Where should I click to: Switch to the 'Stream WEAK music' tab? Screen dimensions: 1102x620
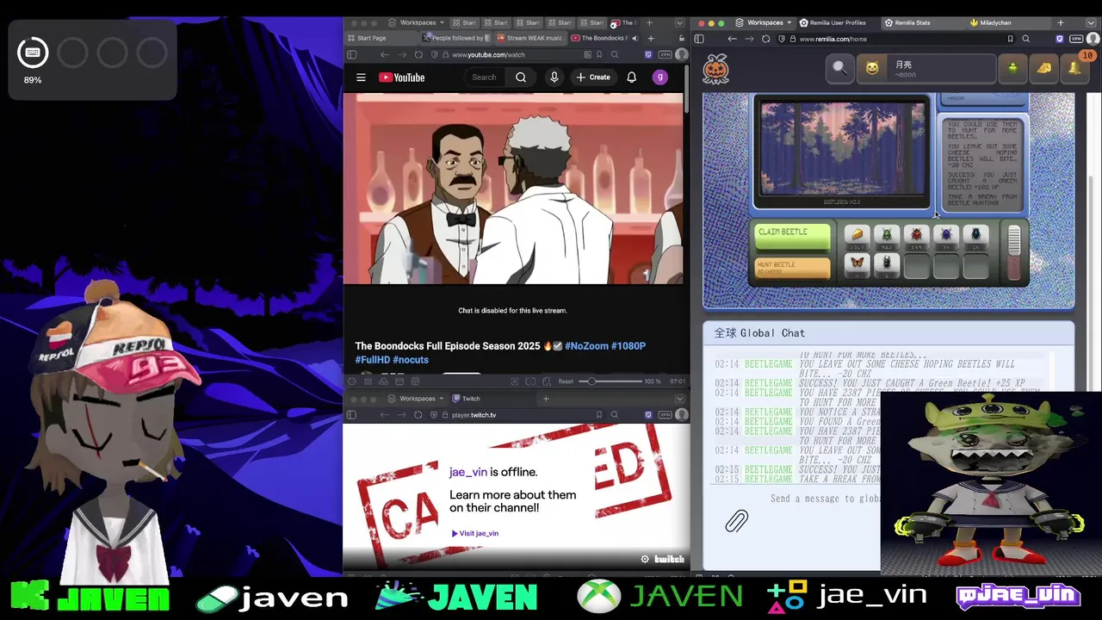[529, 38]
